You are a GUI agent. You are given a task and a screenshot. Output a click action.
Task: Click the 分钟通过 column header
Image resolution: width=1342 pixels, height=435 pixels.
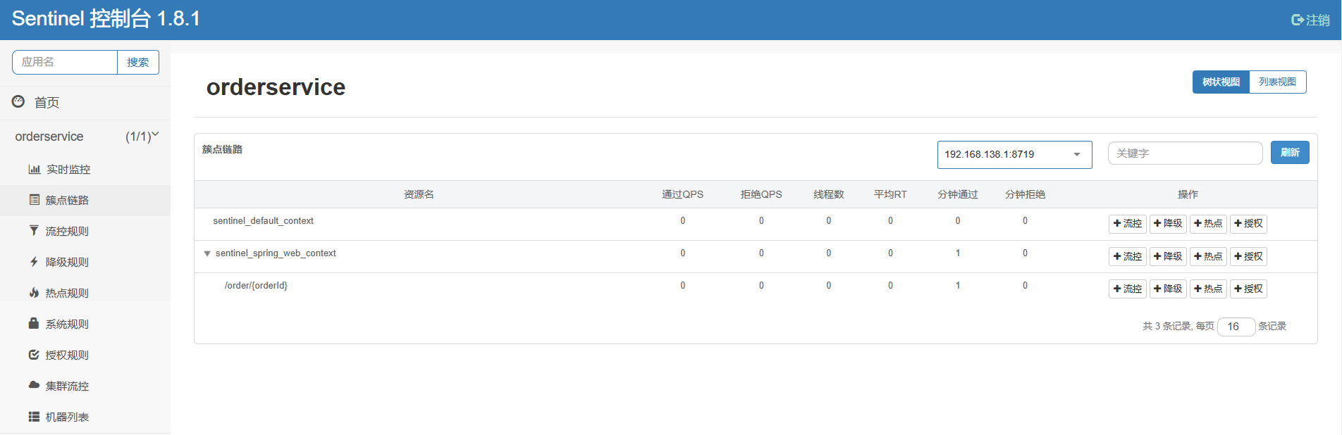[x=958, y=194]
